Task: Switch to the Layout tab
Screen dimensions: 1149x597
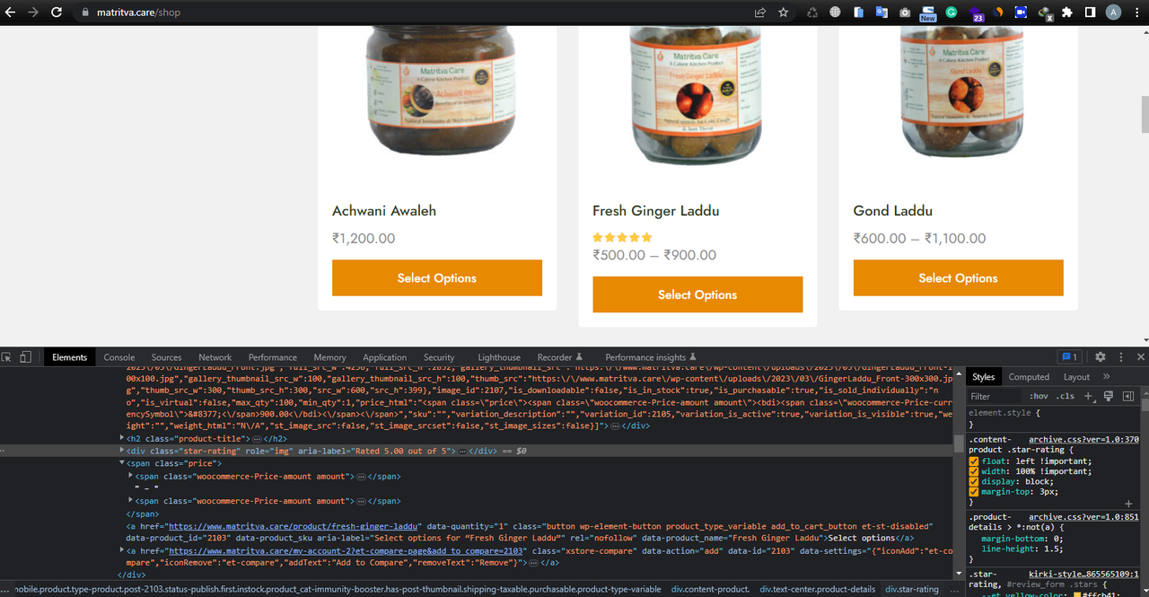Action: click(1076, 377)
